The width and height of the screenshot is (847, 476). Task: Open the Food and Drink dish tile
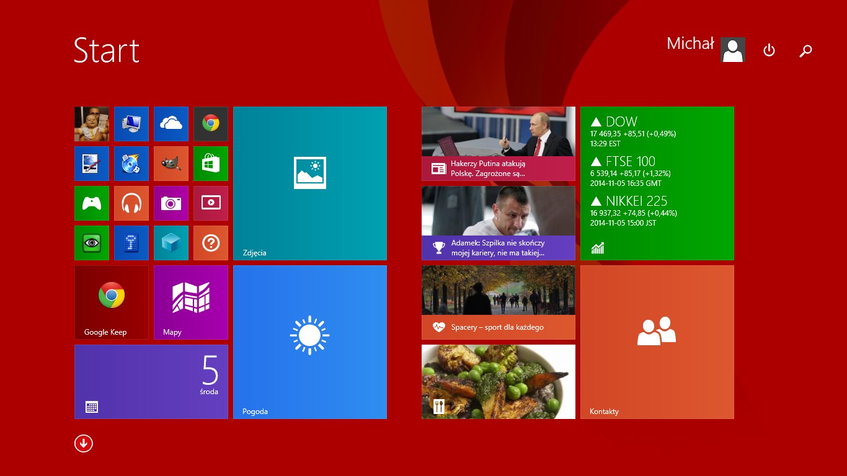pos(499,382)
